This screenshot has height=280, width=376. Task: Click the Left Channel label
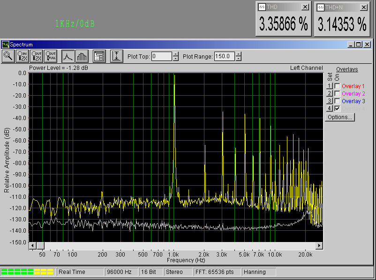coord(307,68)
